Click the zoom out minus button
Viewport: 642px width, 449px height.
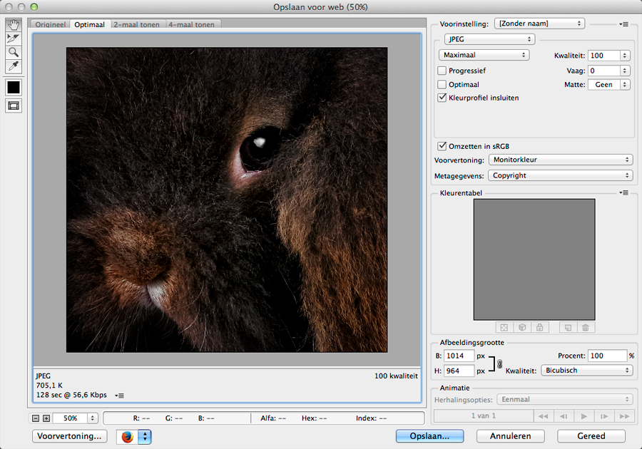(36, 418)
